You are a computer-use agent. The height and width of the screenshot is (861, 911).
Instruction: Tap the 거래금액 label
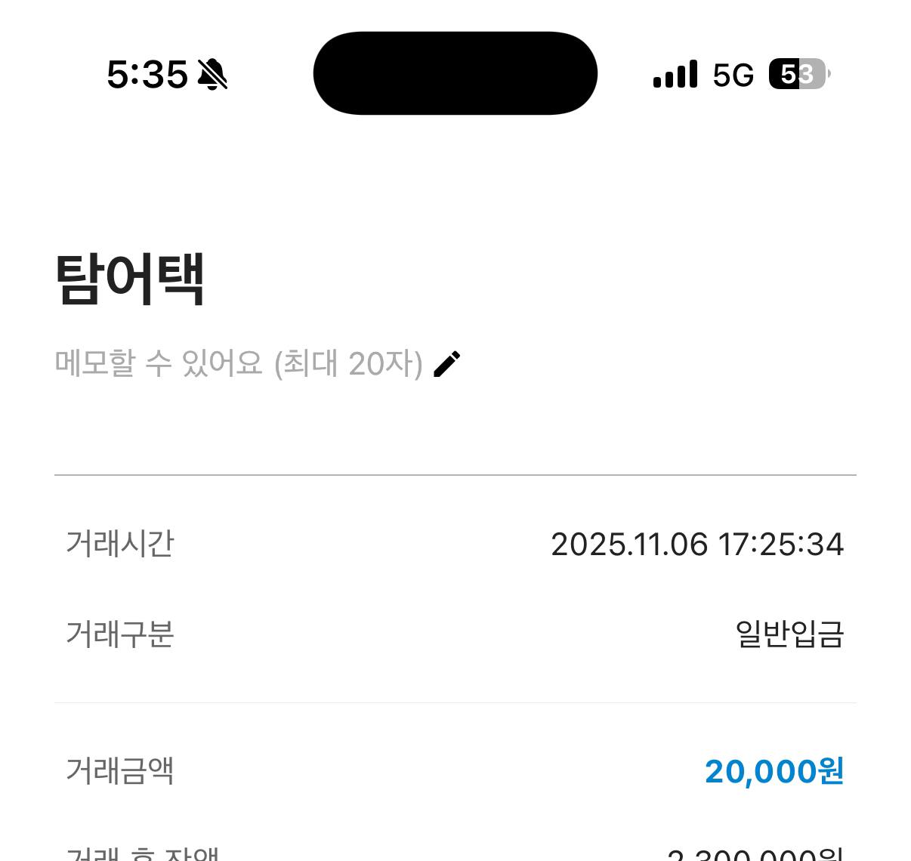click(120, 770)
